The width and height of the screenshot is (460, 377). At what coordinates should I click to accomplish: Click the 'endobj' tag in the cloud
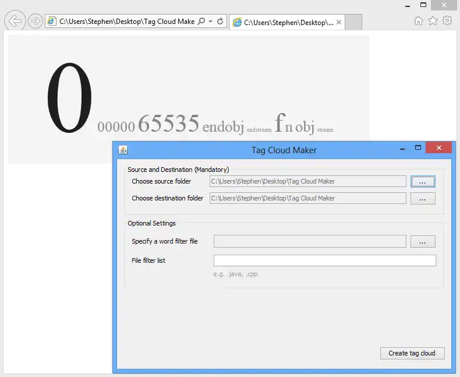pos(223,127)
